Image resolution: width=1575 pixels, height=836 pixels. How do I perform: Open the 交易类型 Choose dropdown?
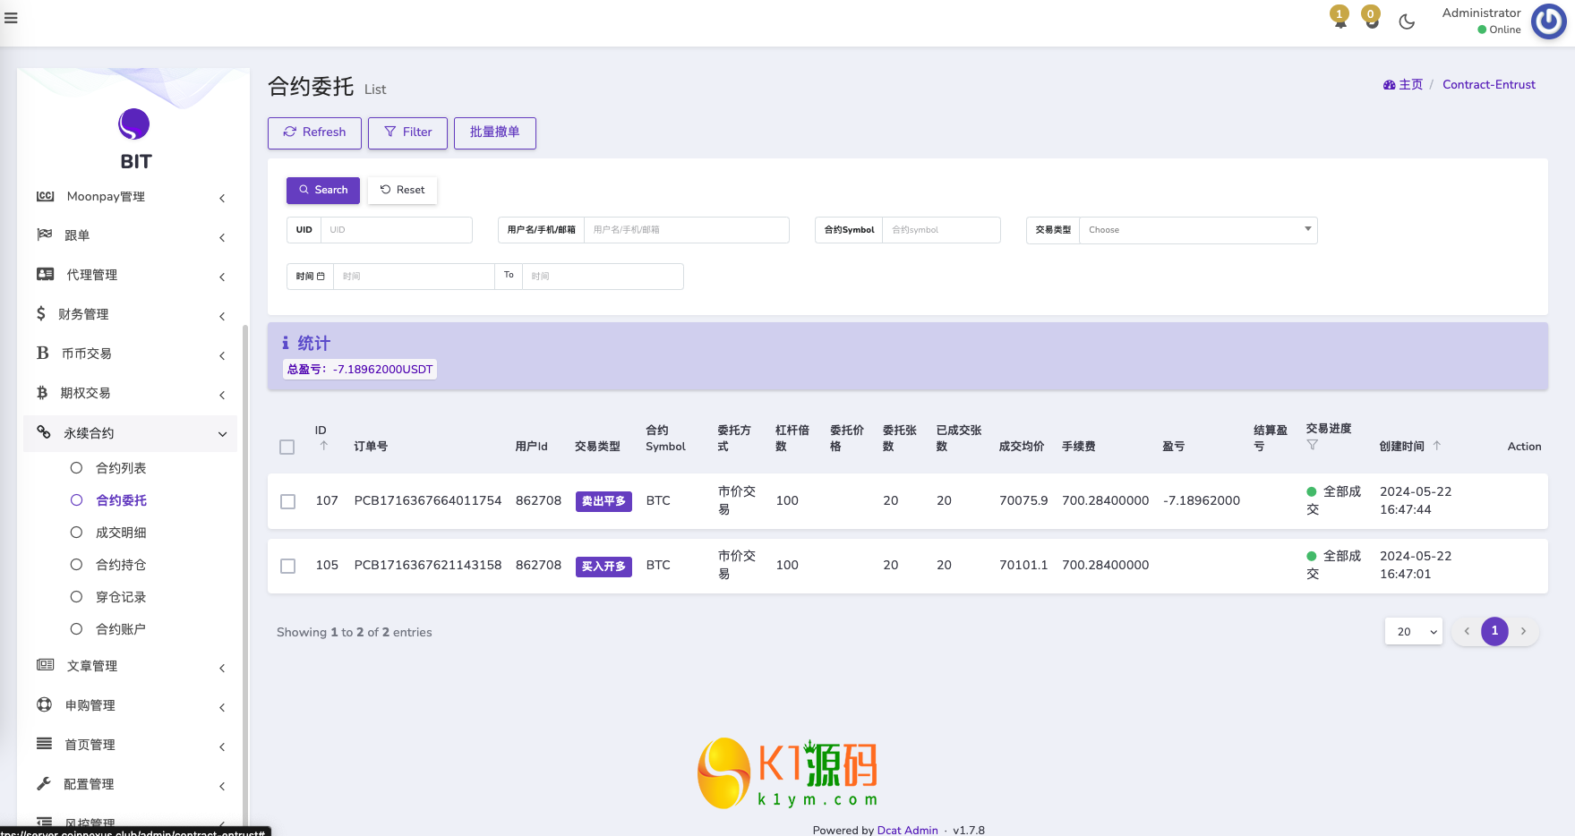pyautogui.click(x=1197, y=230)
